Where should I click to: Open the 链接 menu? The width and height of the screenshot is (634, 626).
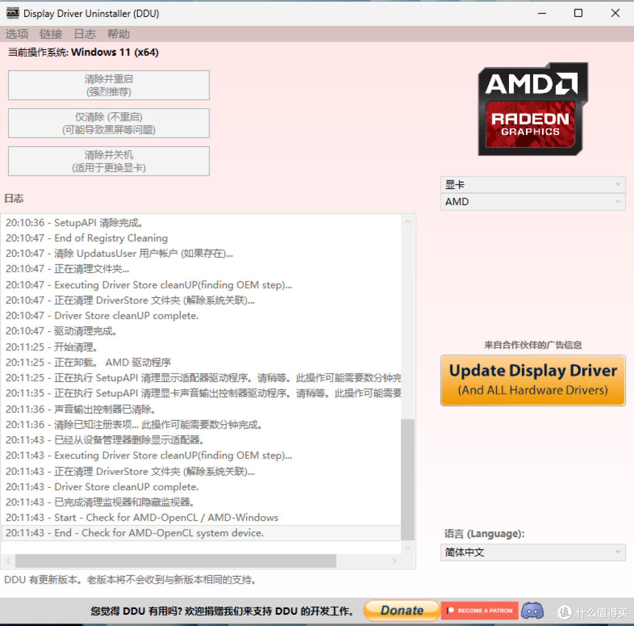50,34
